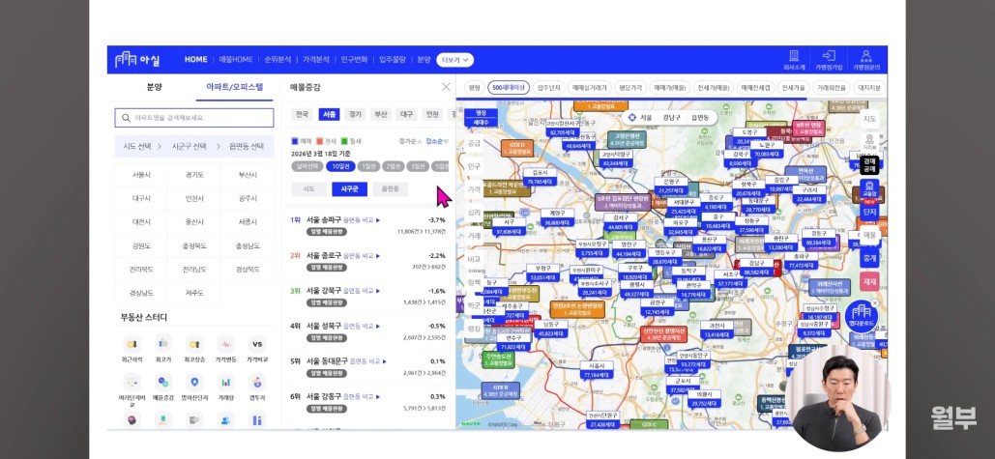The height and width of the screenshot is (459, 995).
Task: Select the 1일전 date option
Action: (367, 166)
